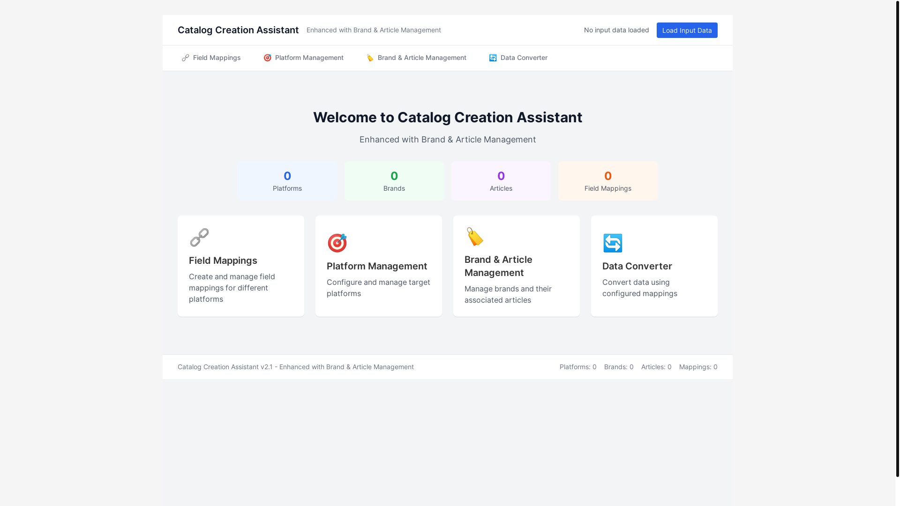Click the Brands count stat tile
The height and width of the screenshot is (506, 900).
coord(394,181)
